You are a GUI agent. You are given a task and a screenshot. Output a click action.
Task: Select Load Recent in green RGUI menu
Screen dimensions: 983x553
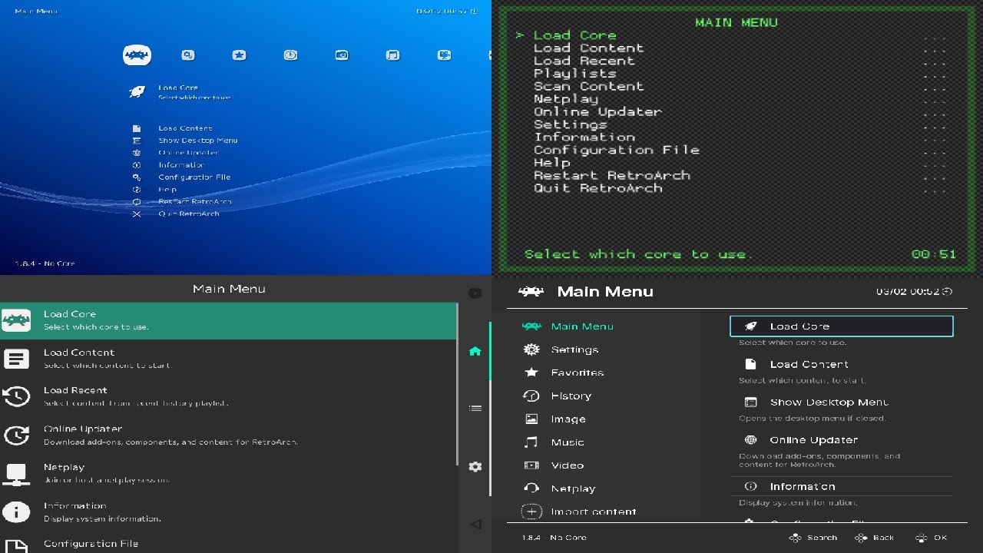tap(584, 61)
